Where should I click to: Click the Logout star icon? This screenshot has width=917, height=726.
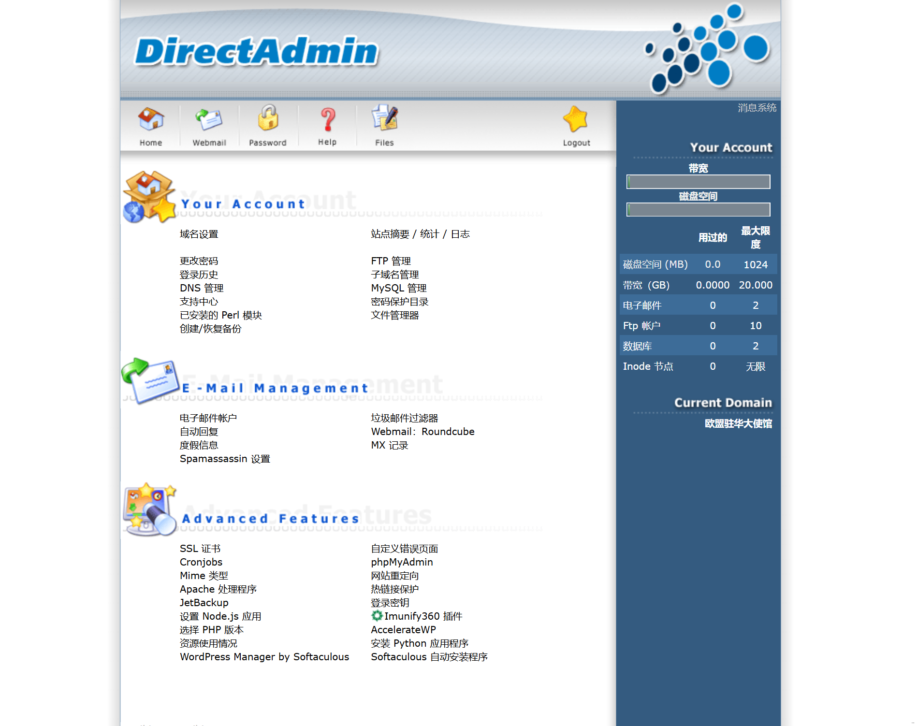tap(576, 119)
